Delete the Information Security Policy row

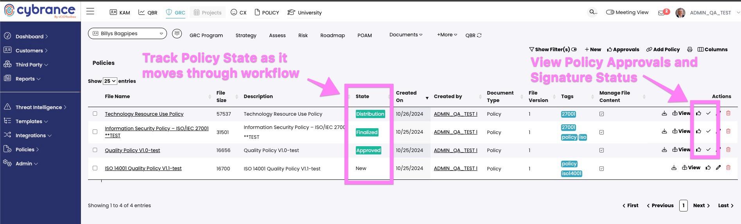tap(728, 131)
